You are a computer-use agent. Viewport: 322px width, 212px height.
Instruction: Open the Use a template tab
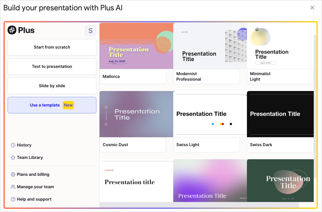pyautogui.click(x=45, y=105)
